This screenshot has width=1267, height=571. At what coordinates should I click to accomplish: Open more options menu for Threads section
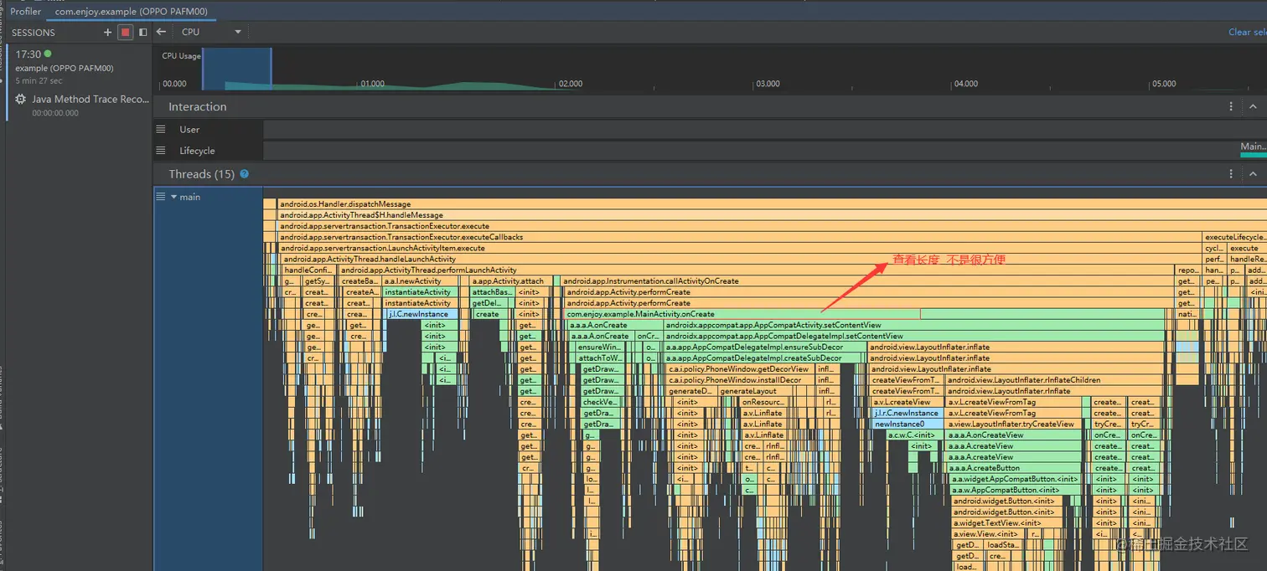coord(1231,174)
